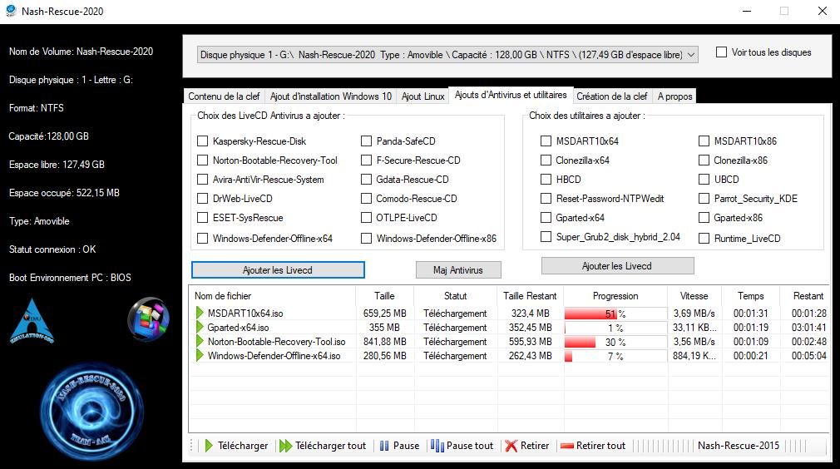Check Panda-SafeCD
The image size is (840, 469).
pyautogui.click(x=367, y=141)
